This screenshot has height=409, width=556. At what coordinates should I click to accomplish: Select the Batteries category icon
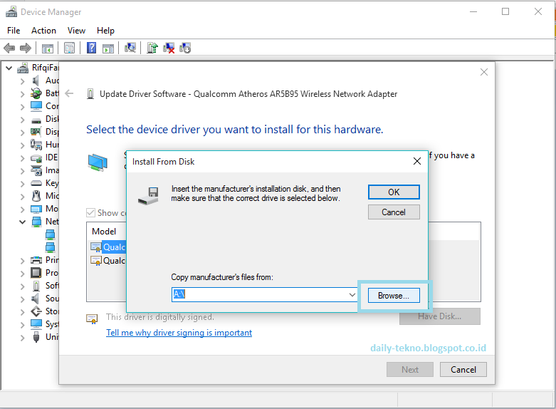[36, 93]
